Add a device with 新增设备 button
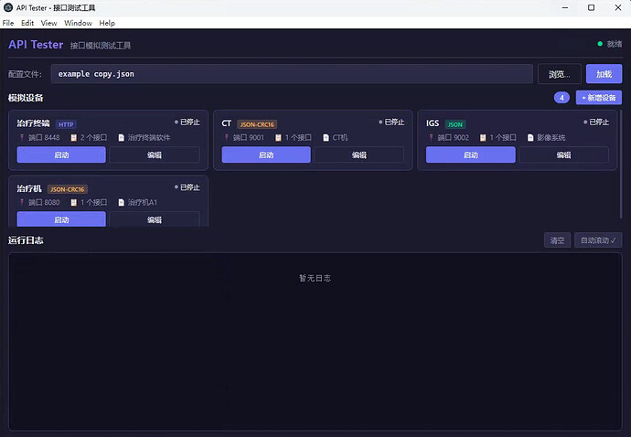Viewport: 631px width, 437px height. pos(599,98)
